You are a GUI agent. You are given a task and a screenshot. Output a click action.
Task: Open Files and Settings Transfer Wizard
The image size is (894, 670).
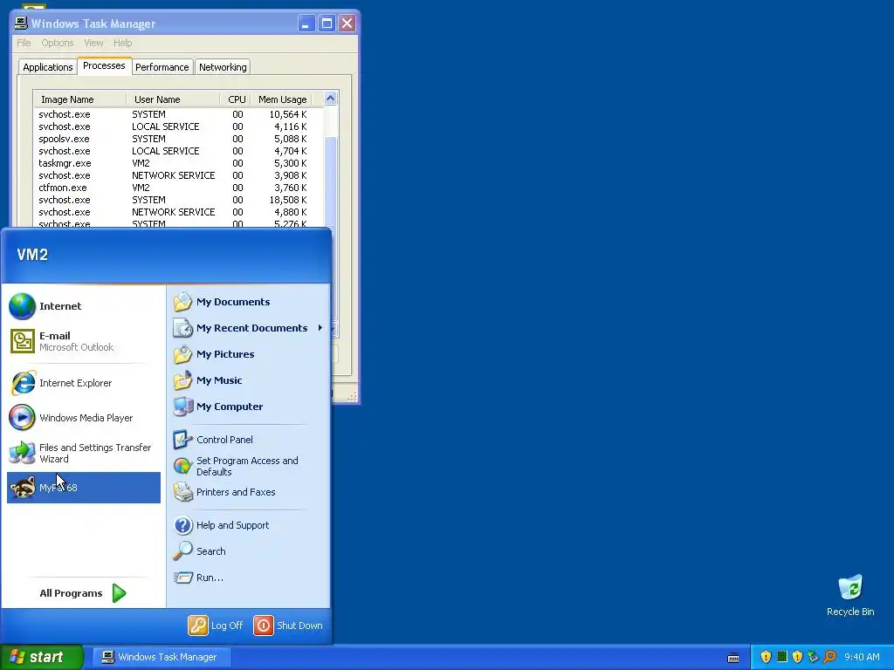pyautogui.click(x=83, y=453)
